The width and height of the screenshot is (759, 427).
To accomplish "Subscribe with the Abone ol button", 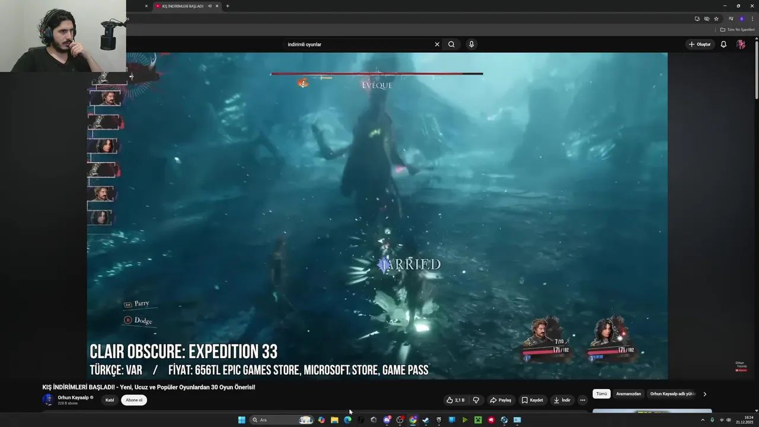I will coord(134,400).
